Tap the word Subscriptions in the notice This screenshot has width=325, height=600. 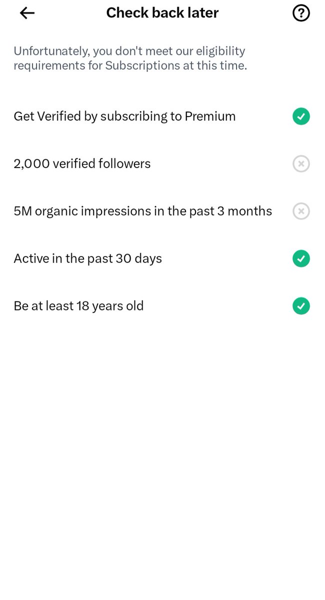[x=142, y=65]
